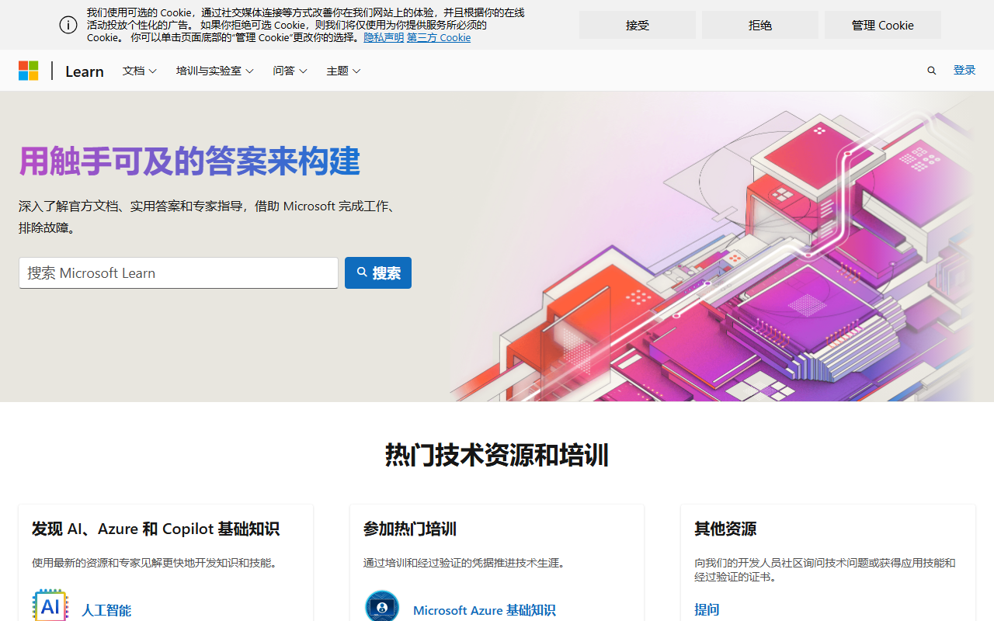Click the 用触手可及的答案来构建 headline
Viewport: 994px width, 621px height.
(x=189, y=161)
